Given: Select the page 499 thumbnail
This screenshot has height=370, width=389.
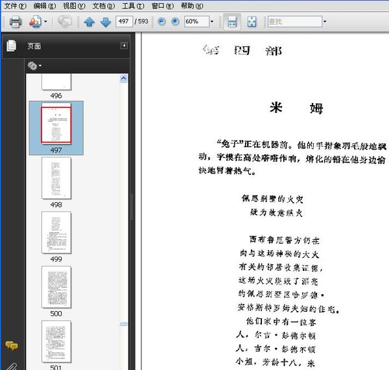Looking at the screenshot, I should (56, 232).
